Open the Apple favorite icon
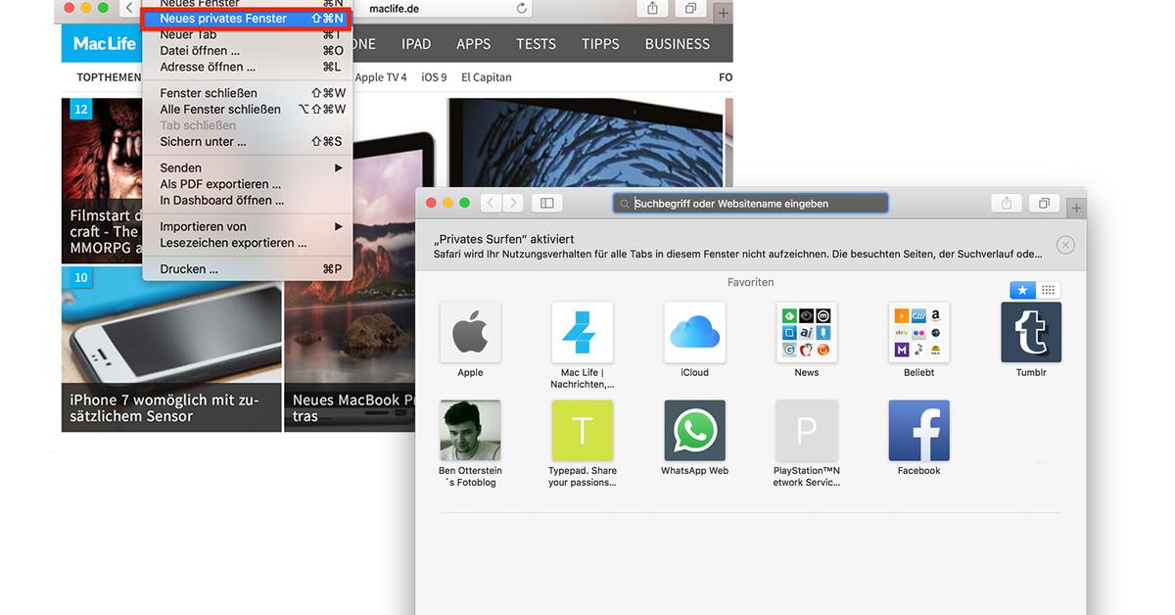1175x615 pixels. tap(470, 332)
